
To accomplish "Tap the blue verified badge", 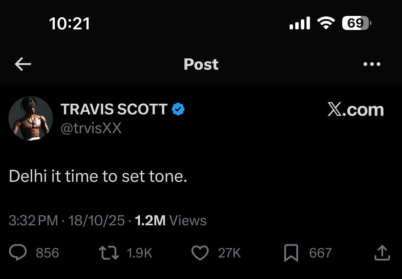I will (x=178, y=109).
